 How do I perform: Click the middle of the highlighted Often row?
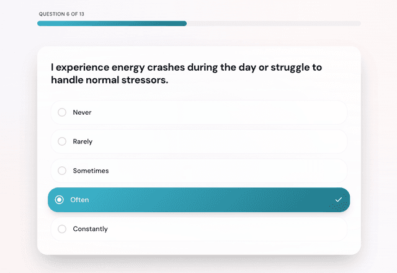pos(198,200)
